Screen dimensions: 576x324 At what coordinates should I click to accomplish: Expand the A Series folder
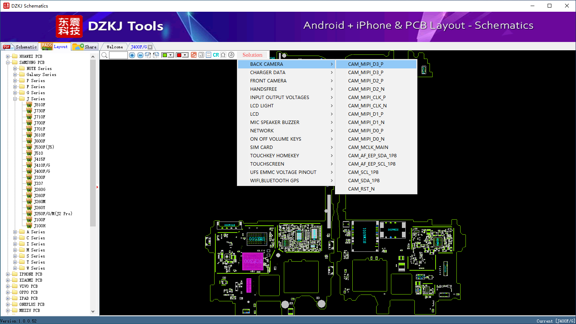[15, 232]
